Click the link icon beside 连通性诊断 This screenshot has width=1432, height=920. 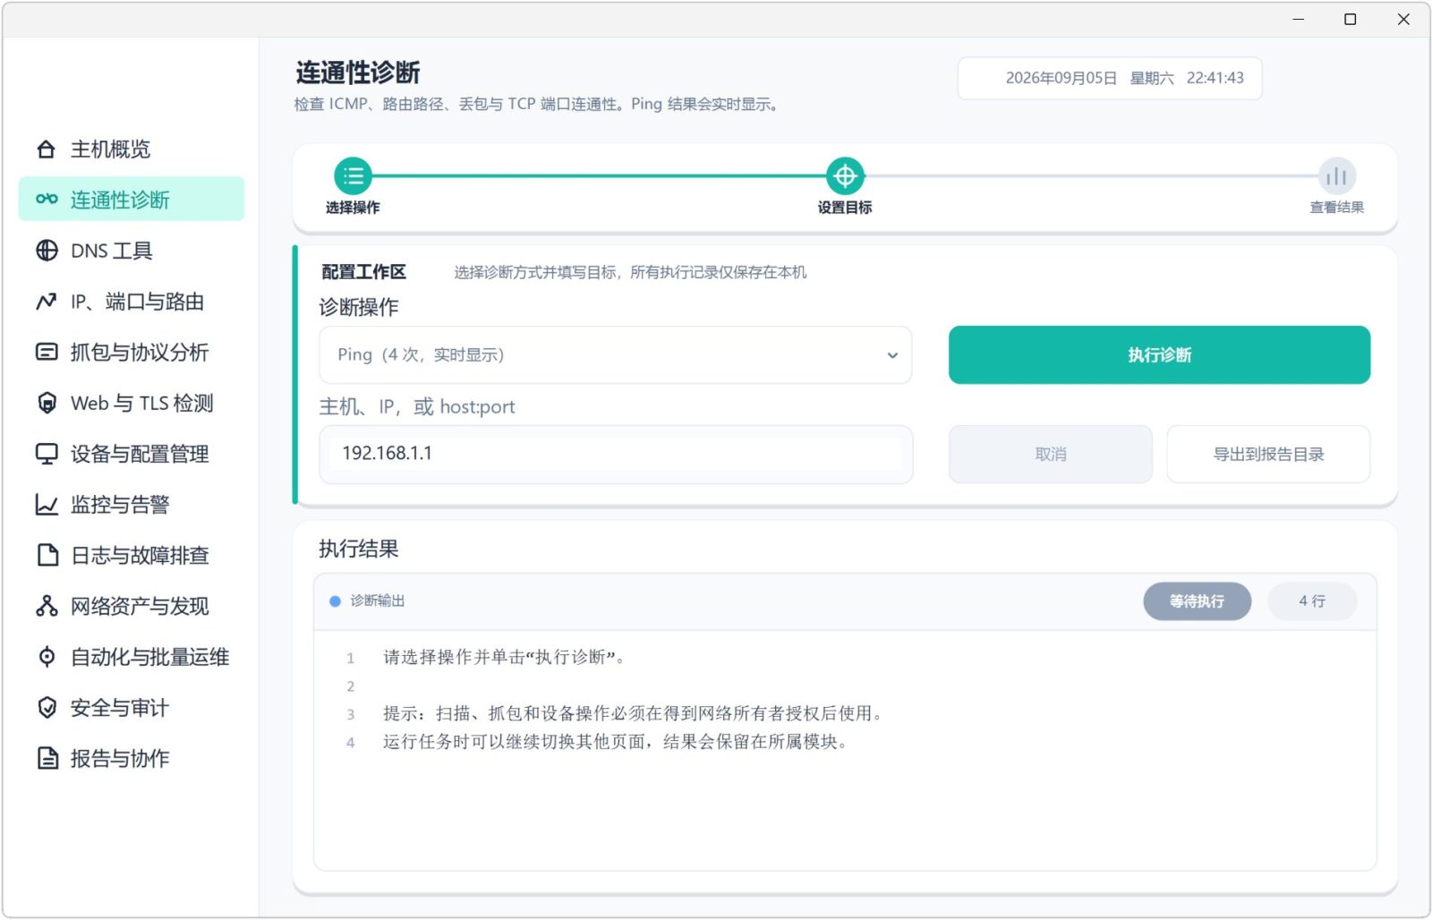pyautogui.click(x=47, y=200)
